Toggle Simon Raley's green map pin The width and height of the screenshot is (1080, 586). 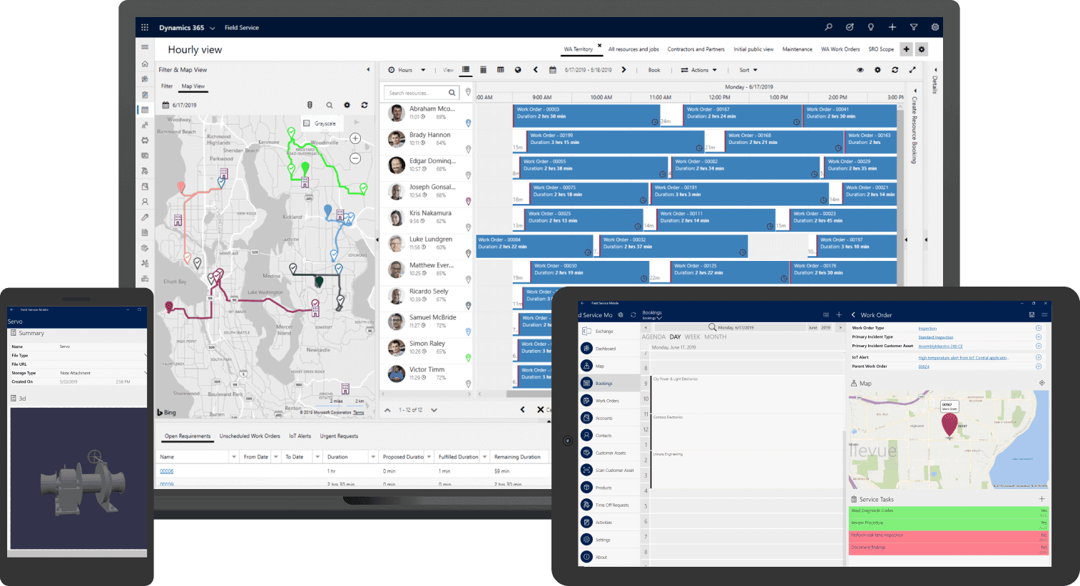coord(468,358)
